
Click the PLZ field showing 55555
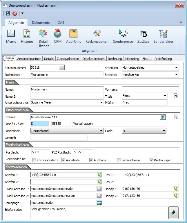pos(61,124)
